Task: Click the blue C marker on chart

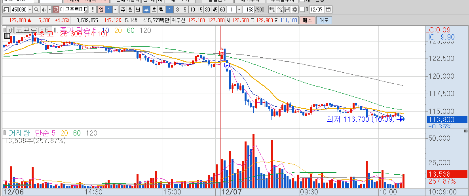Action: point(227,66)
